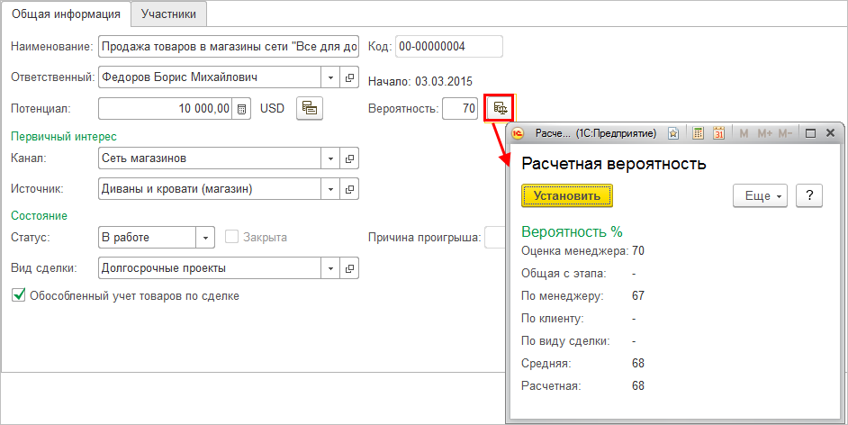The height and width of the screenshot is (425, 848).
Task: Switch to the Участники tab
Action: [168, 14]
